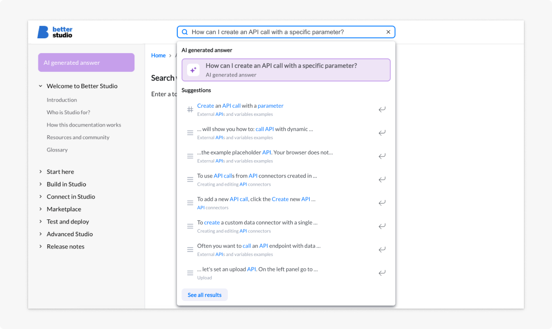
Task: Open the Glossary page
Action: (57, 150)
